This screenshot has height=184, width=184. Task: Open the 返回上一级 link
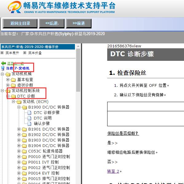(15, 63)
